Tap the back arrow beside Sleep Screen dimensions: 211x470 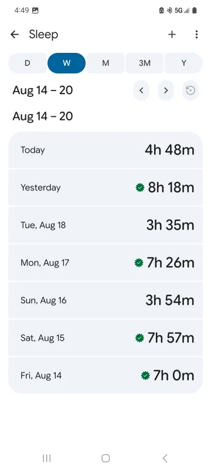[x=14, y=35]
